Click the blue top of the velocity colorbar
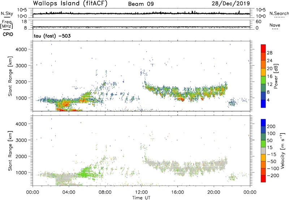 [x=263, y=122]
